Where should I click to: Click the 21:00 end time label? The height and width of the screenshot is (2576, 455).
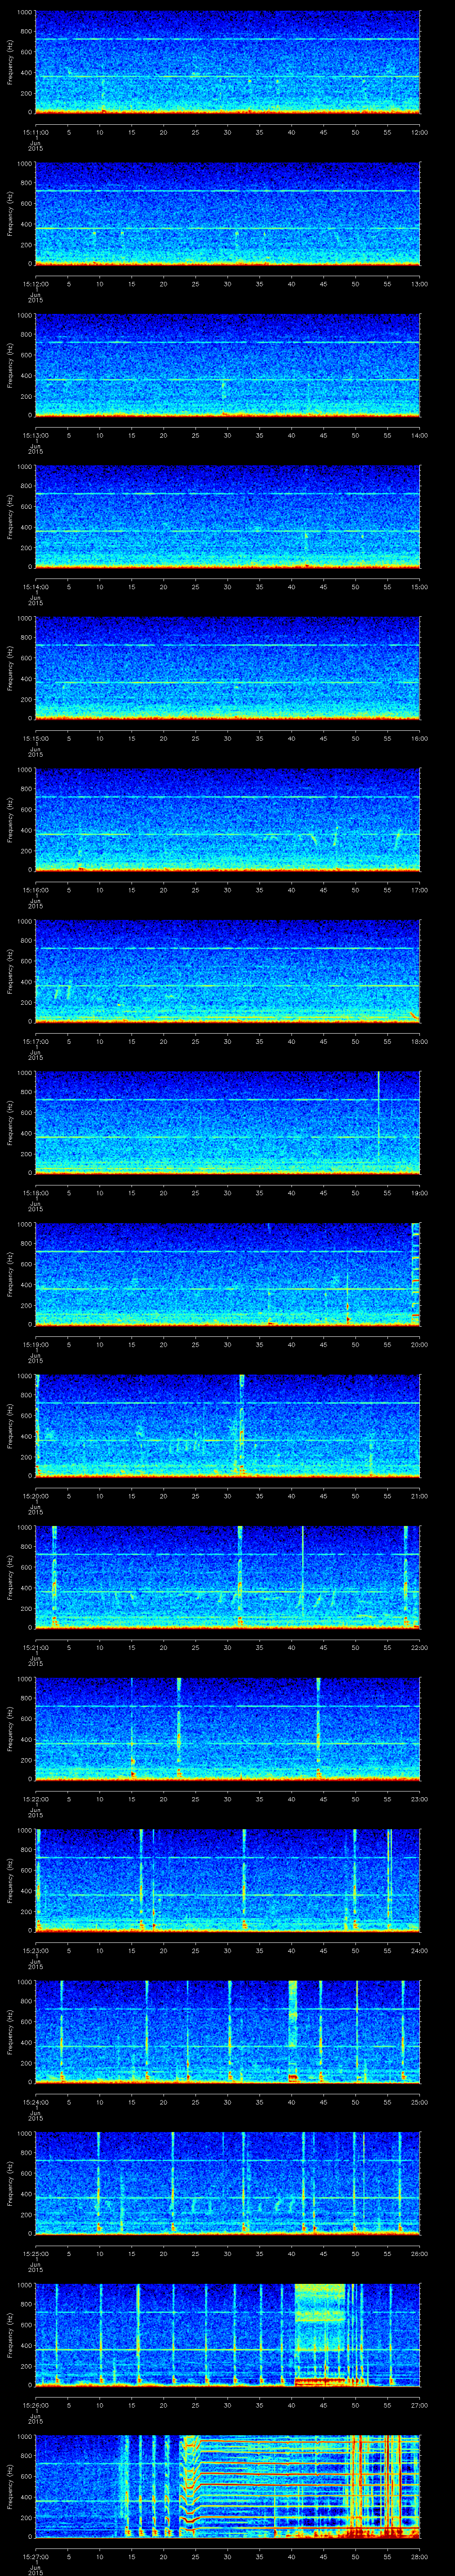coord(419,1496)
